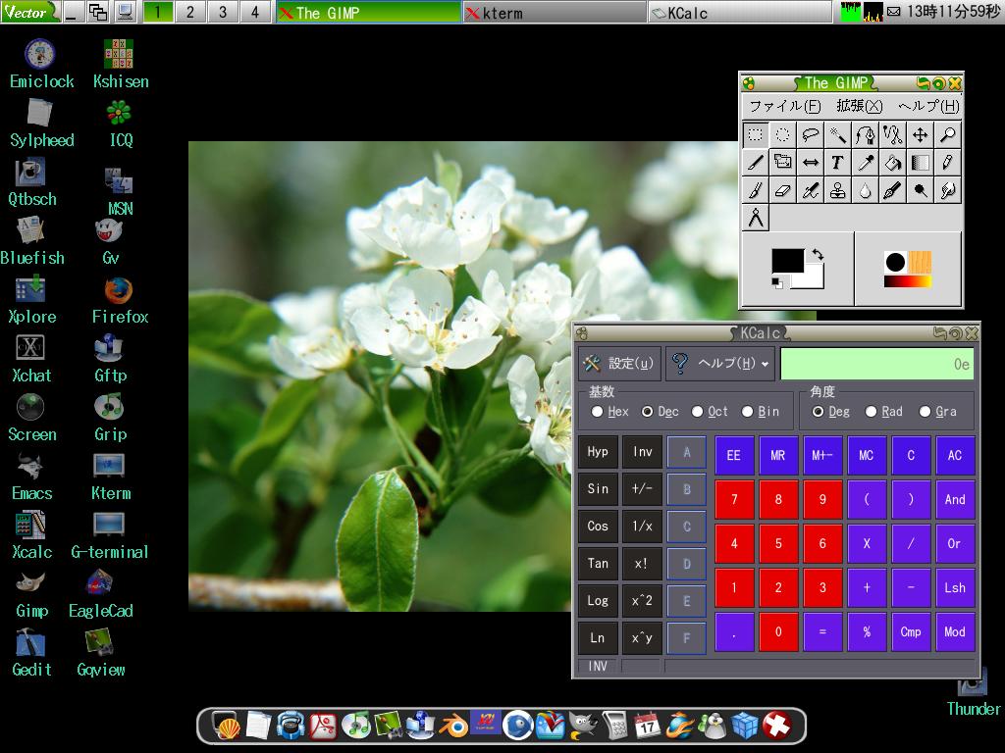The image size is (1005, 753).
Task: Activate the Eraser tool
Action: 782,191
